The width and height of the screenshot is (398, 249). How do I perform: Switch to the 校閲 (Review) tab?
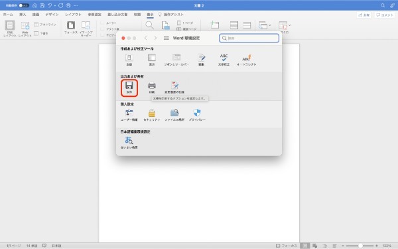tap(137, 15)
